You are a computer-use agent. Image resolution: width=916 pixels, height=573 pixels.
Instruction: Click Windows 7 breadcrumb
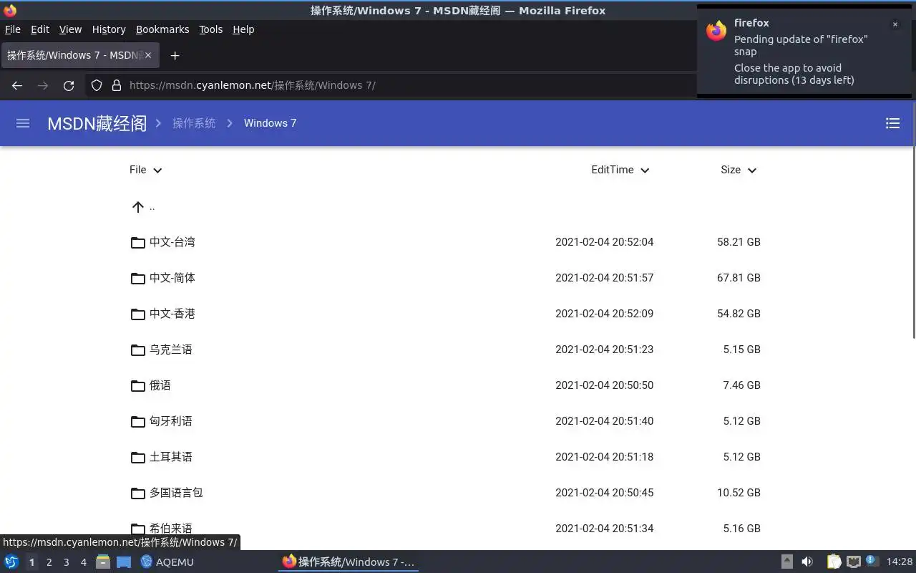(270, 123)
